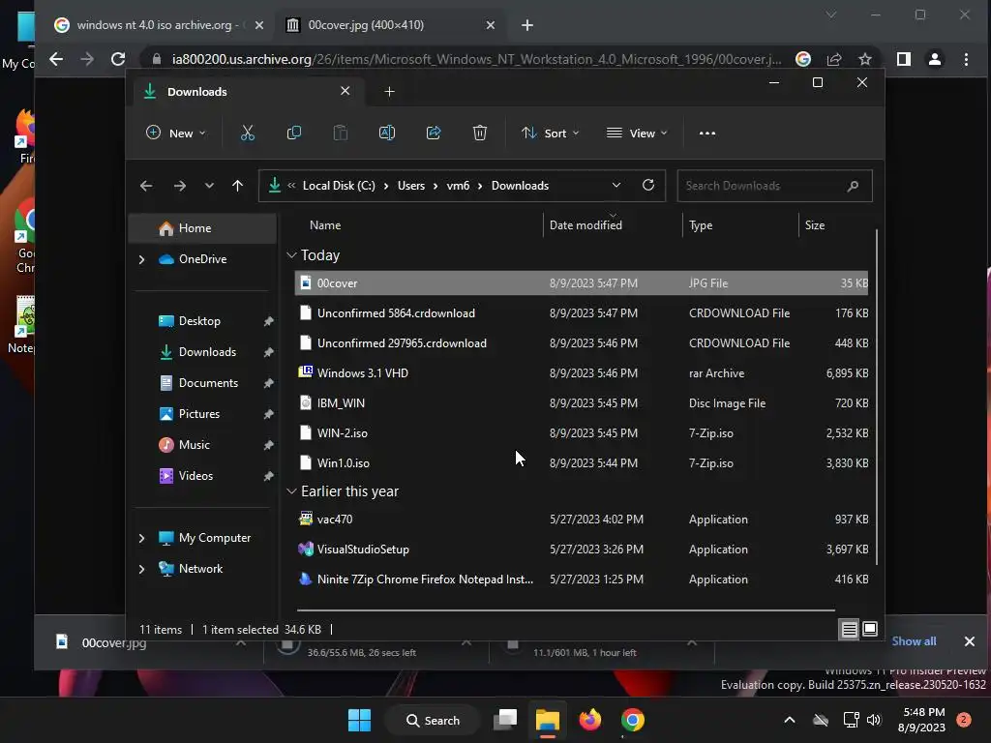This screenshot has width=991, height=743.
Task: Expand Network in the navigation pane
Action: point(141,569)
